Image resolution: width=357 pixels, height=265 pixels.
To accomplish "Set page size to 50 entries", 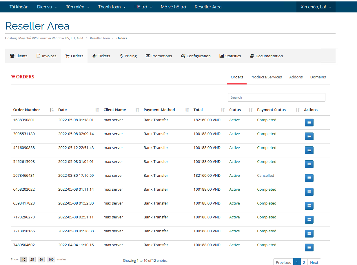I will point(41,260).
